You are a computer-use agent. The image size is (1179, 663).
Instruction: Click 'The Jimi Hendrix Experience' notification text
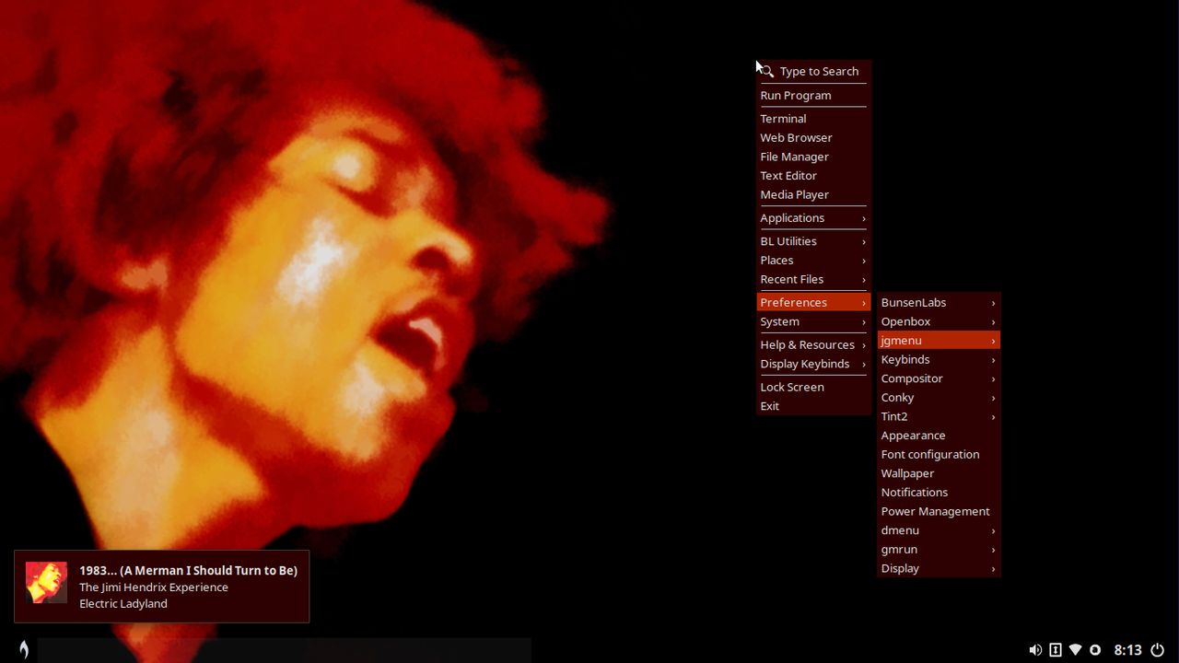pos(154,587)
